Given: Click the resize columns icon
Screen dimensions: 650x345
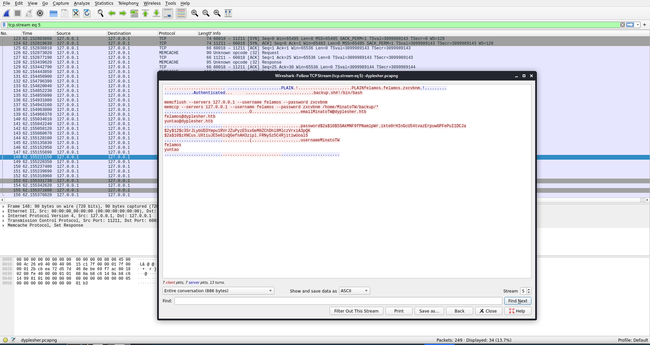Looking at the screenshot, I should (x=228, y=13).
